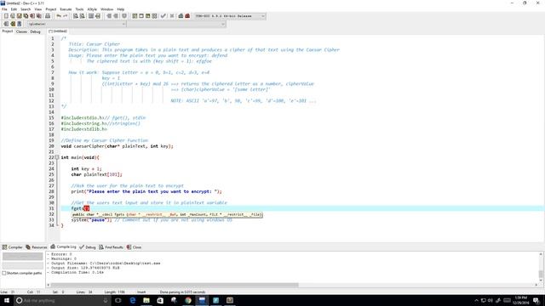The width and height of the screenshot is (545, 306).
Task: Open the Tools menu
Action: click(79, 9)
